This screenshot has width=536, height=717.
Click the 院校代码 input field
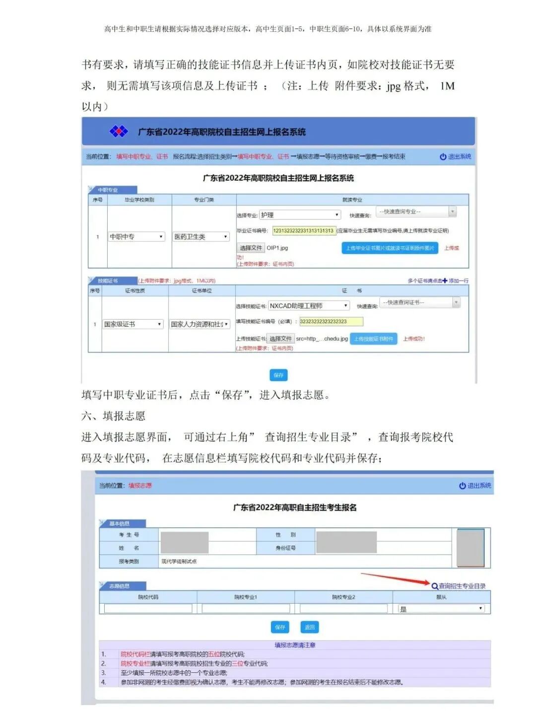coord(148,609)
